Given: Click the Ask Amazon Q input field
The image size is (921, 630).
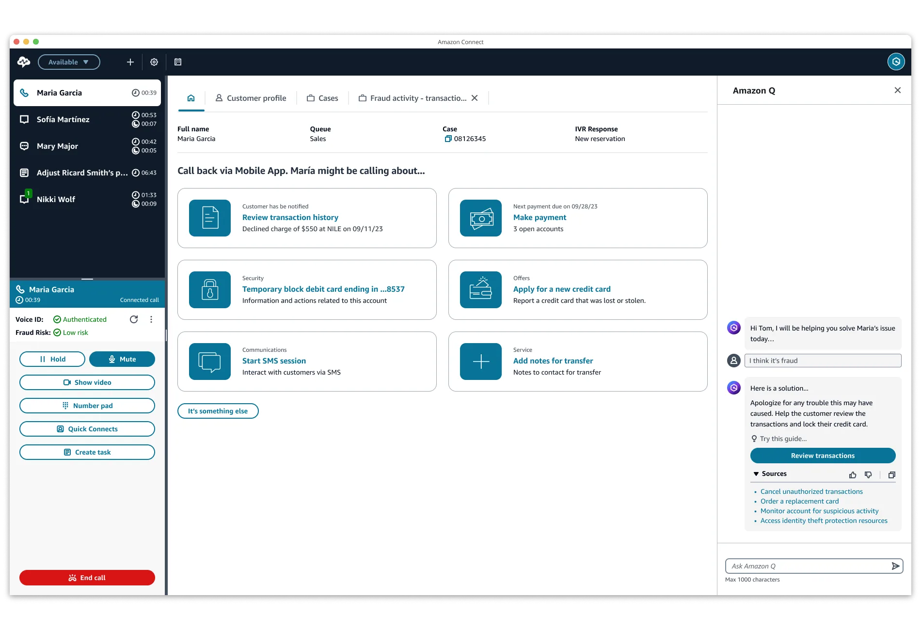Looking at the screenshot, I should click(x=807, y=566).
